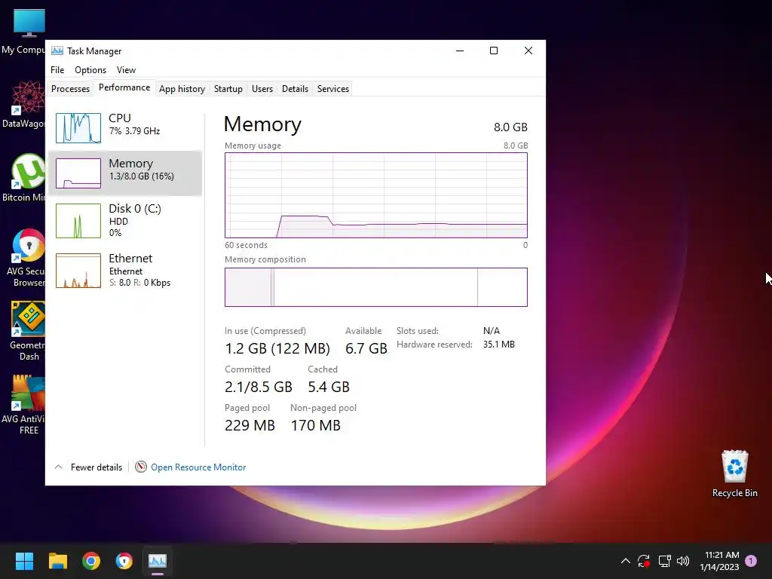This screenshot has height=579, width=772.
Task: Maximize the Task Manager window
Action: coord(494,51)
